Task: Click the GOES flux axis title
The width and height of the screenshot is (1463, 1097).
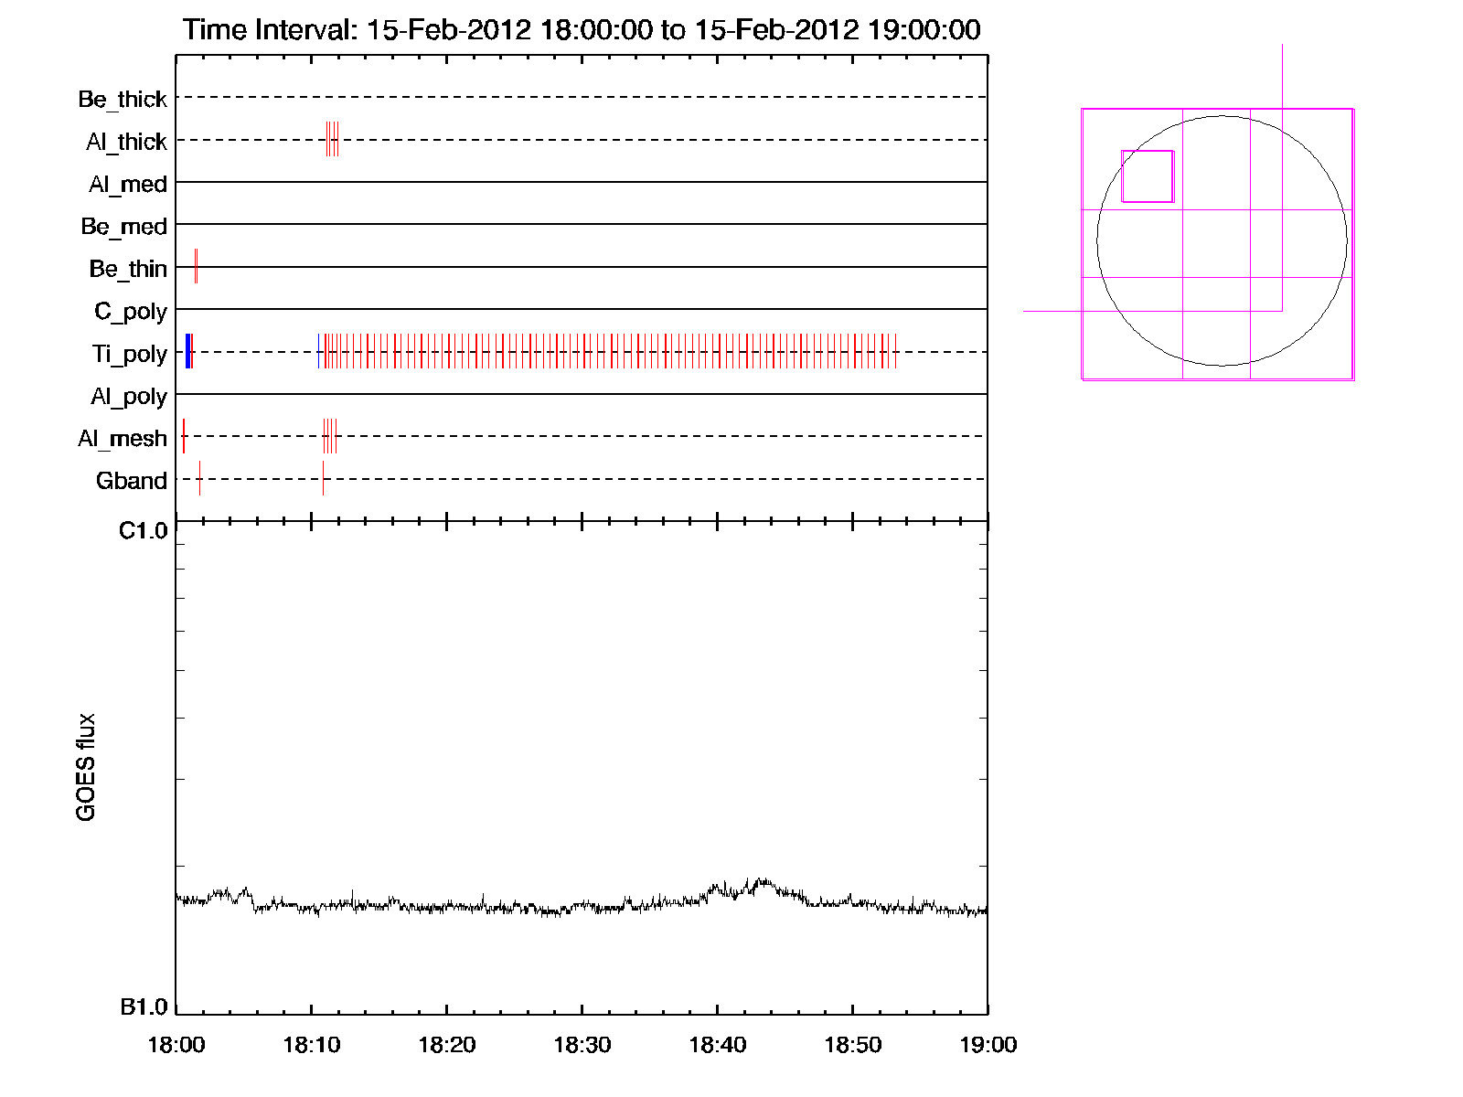Action: click(86, 767)
